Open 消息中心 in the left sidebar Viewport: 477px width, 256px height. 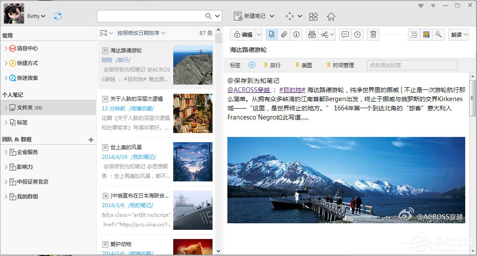pyautogui.click(x=27, y=48)
